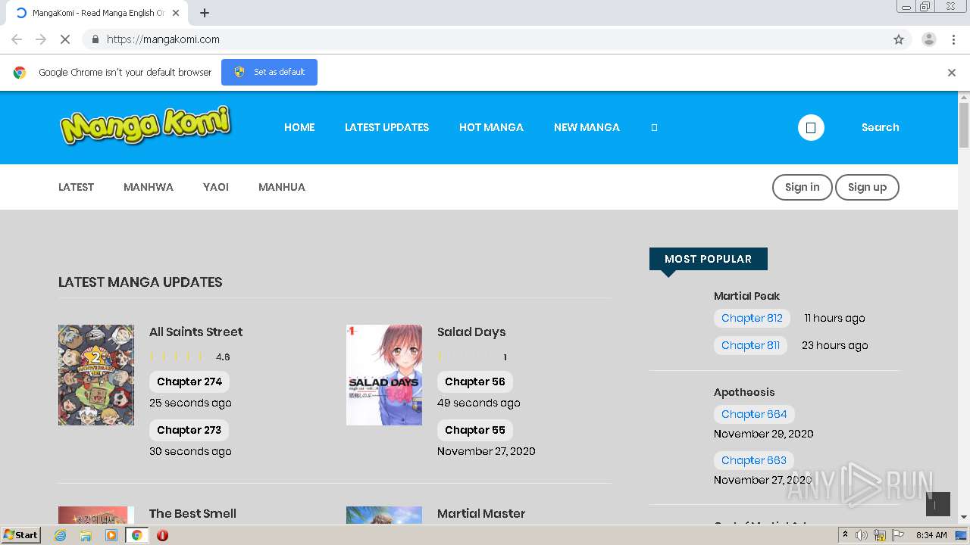The width and height of the screenshot is (970, 545).
Task: Click the Chrome taskbar icon
Action: (x=136, y=535)
